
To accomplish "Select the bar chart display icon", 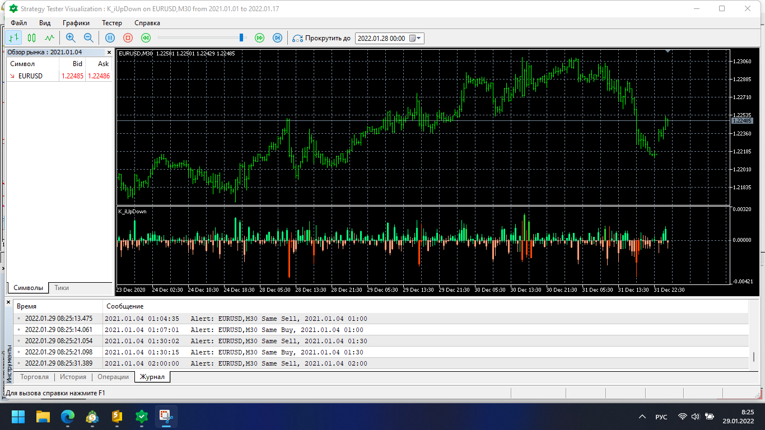I will 14,38.
